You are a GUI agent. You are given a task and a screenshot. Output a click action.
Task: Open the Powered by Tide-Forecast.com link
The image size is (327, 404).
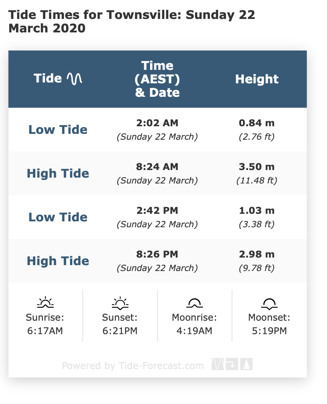click(133, 366)
